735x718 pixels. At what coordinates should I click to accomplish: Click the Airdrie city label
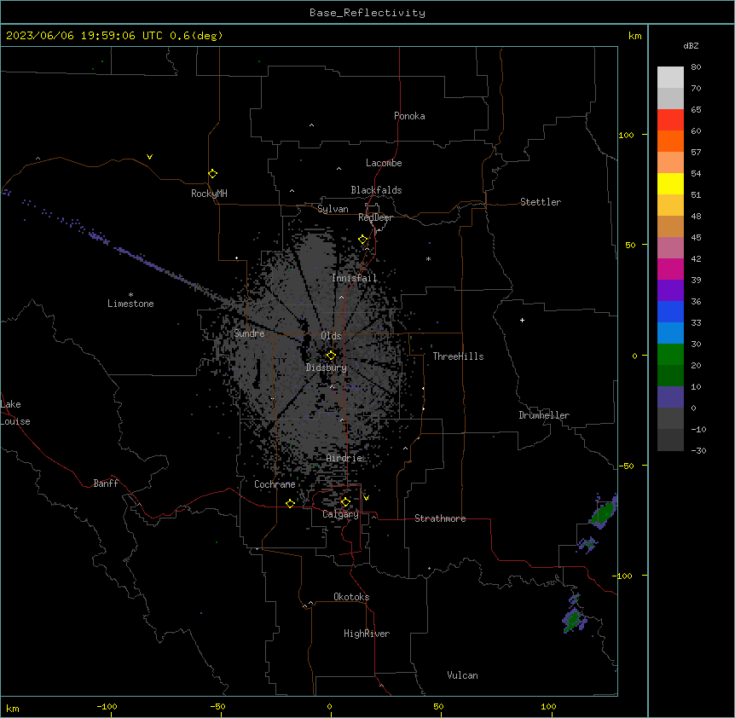click(x=344, y=458)
